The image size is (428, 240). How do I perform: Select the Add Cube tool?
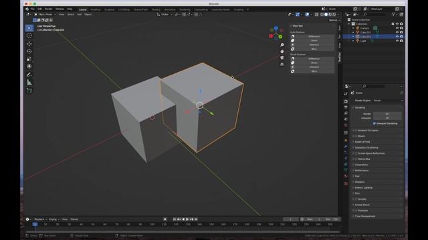click(x=29, y=91)
